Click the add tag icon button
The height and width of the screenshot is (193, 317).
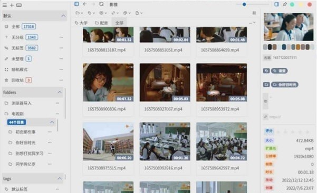coord(266,71)
